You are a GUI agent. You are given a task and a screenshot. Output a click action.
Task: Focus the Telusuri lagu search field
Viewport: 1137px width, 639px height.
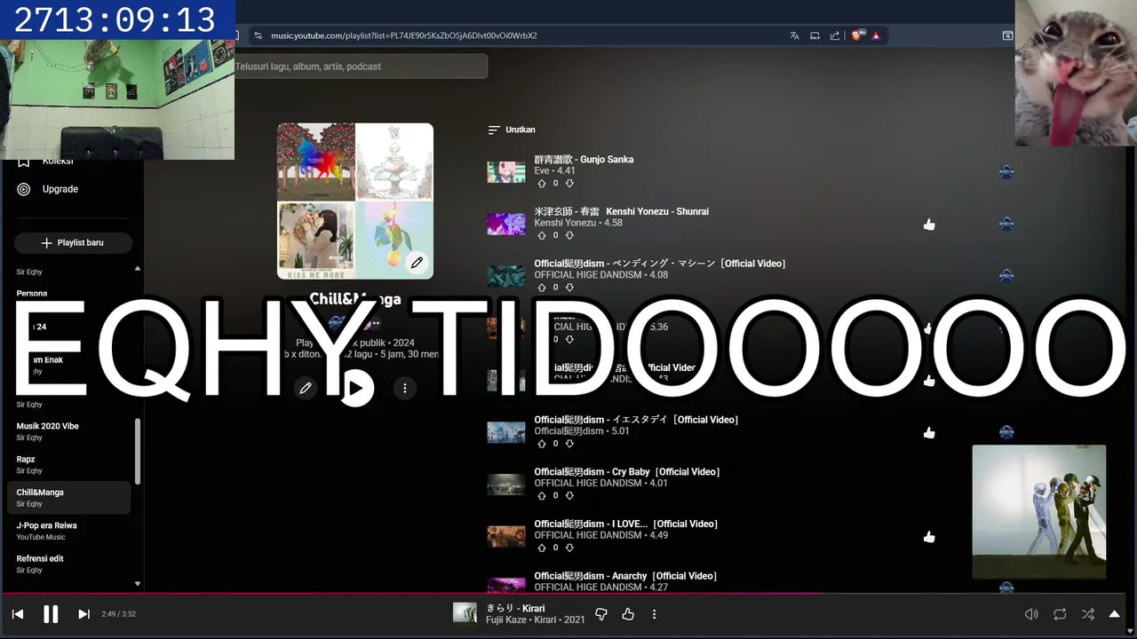(360, 67)
